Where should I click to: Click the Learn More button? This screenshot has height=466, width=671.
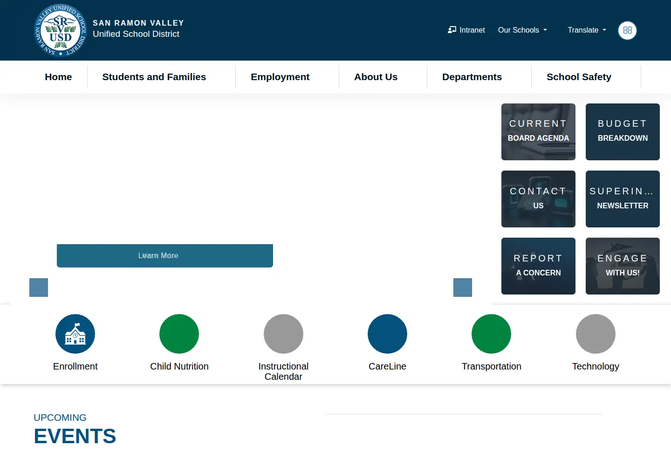click(x=165, y=256)
